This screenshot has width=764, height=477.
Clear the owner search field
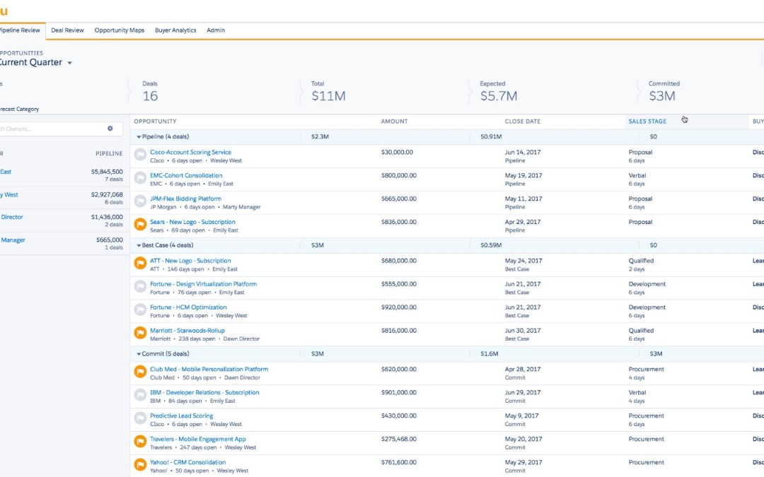click(x=110, y=129)
